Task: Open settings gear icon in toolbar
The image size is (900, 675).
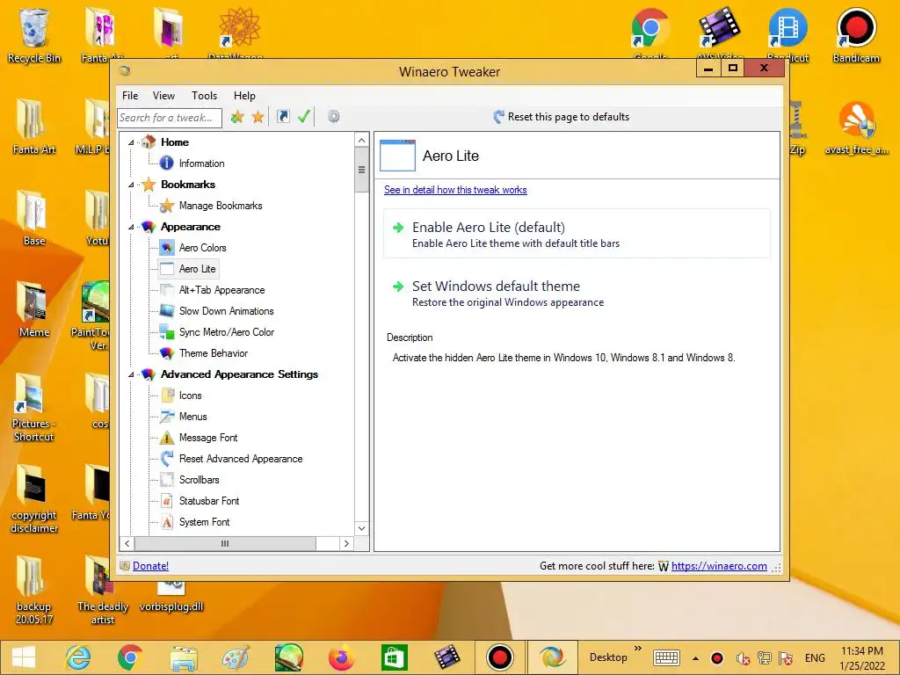Action: (x=333, y=117)
